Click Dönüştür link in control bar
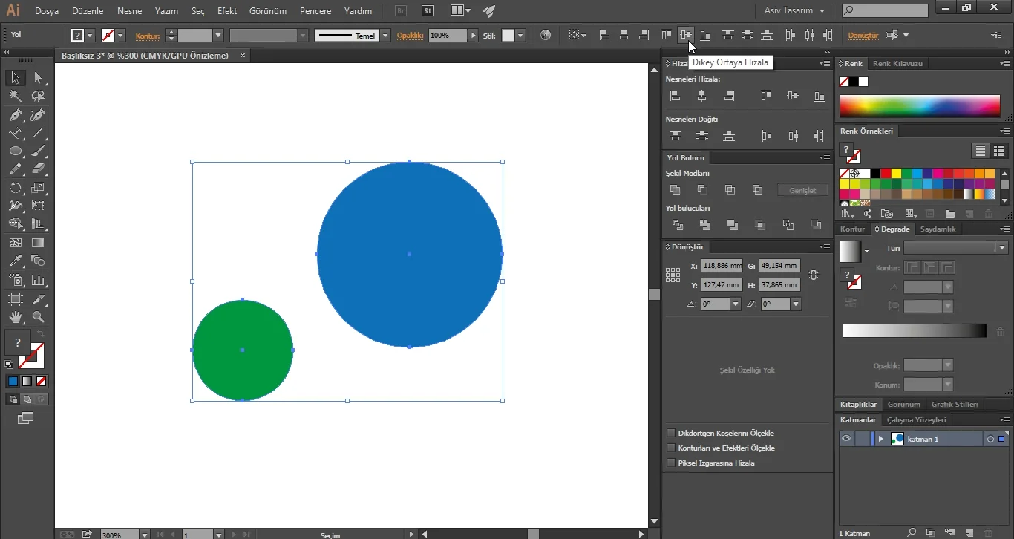The image size is (1014, 539). point(863,35)
